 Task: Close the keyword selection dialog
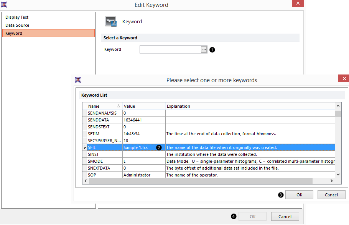[x=343, y=78]
